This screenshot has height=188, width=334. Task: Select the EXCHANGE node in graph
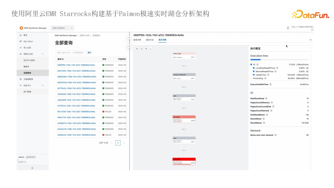[x=184, y=119]
